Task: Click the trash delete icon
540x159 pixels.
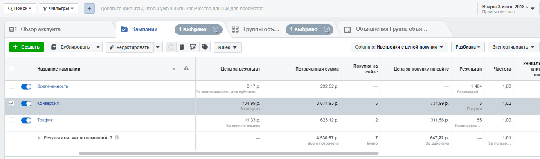Action: click(x=182, y=47)
